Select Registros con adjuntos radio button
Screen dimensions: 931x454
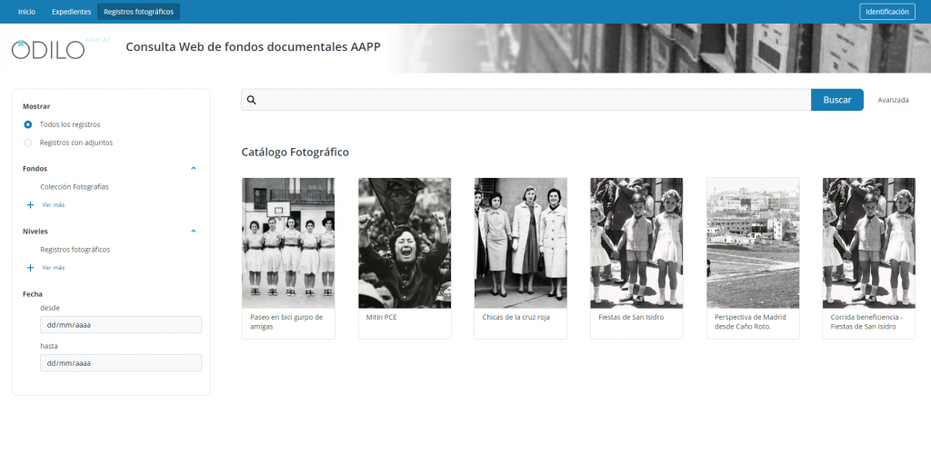[28, 143]
